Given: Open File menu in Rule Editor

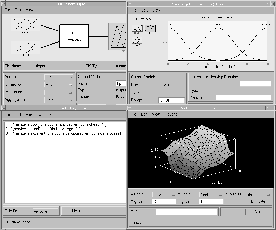Looking at the screenshot, I should point(7,114).
